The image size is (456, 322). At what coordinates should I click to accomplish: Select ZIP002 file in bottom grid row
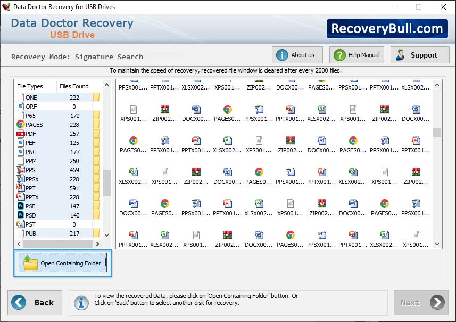(x=227, y=239)
